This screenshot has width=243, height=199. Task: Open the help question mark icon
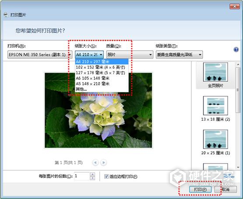point(236,50)
